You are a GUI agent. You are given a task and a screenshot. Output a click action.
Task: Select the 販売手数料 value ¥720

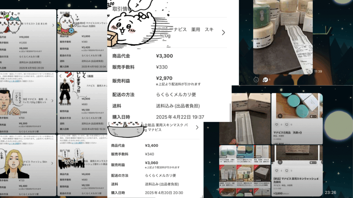click(x=22, y=180)
